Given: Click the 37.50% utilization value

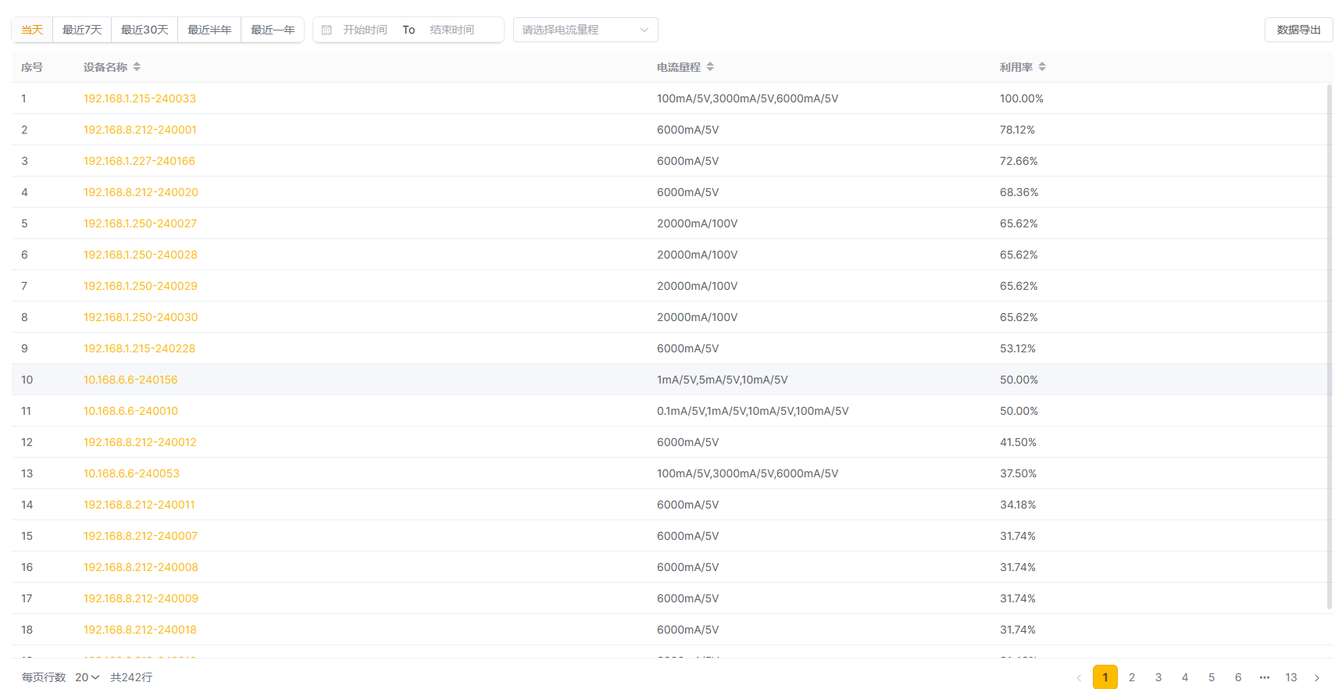Looking at the screenshot, I should [x=1018, y=473].
